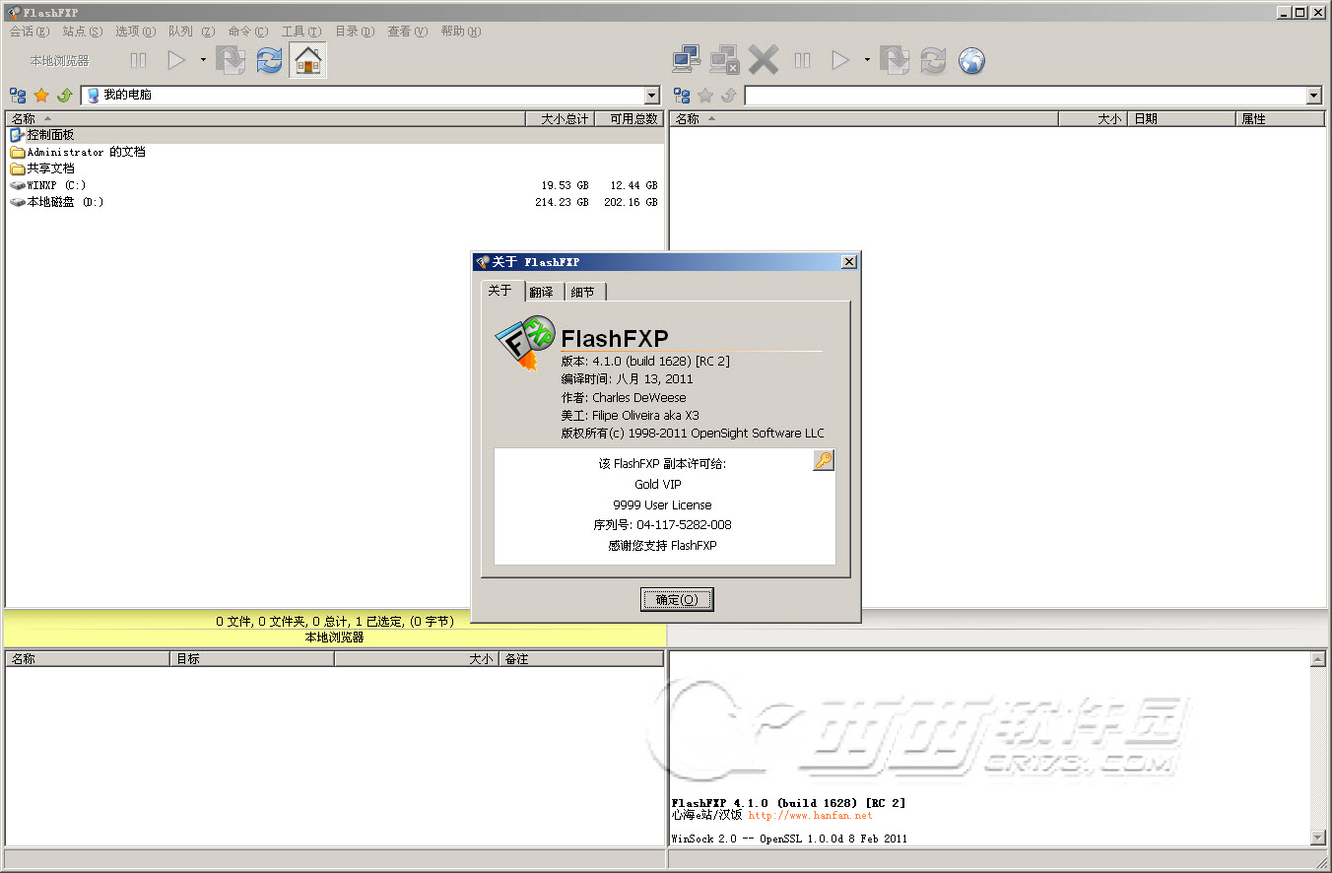Open dropdown arrow beside the local play button
Image resolution: width=1332 pixels, height=873 pixels.
[203, 60]
